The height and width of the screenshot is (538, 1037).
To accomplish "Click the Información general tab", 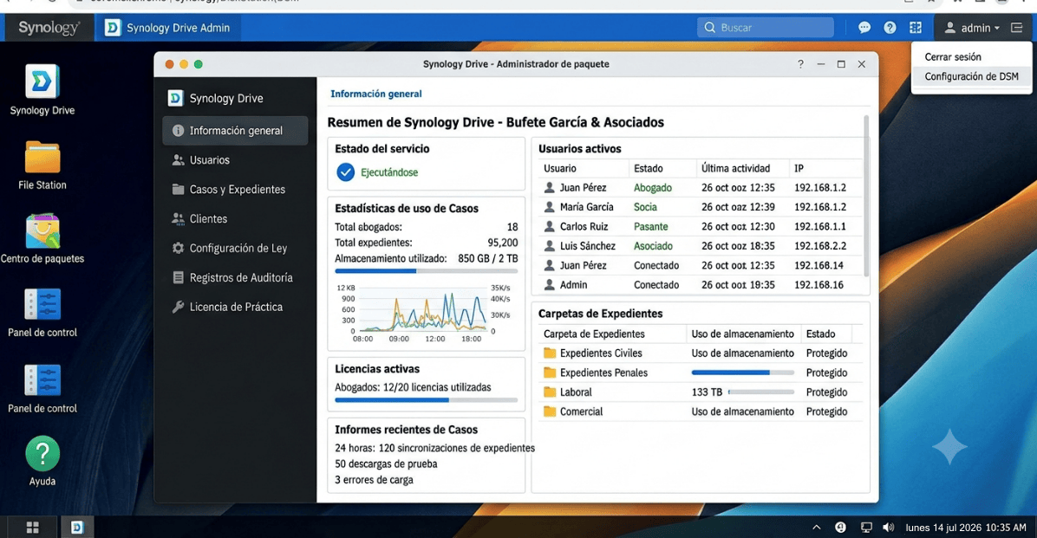I will (x=375, y=94).
